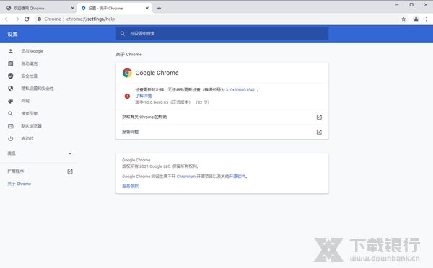
Task: Open the 搜索引擎 magnifier icon in sidebar
Action: pos(11,113)
